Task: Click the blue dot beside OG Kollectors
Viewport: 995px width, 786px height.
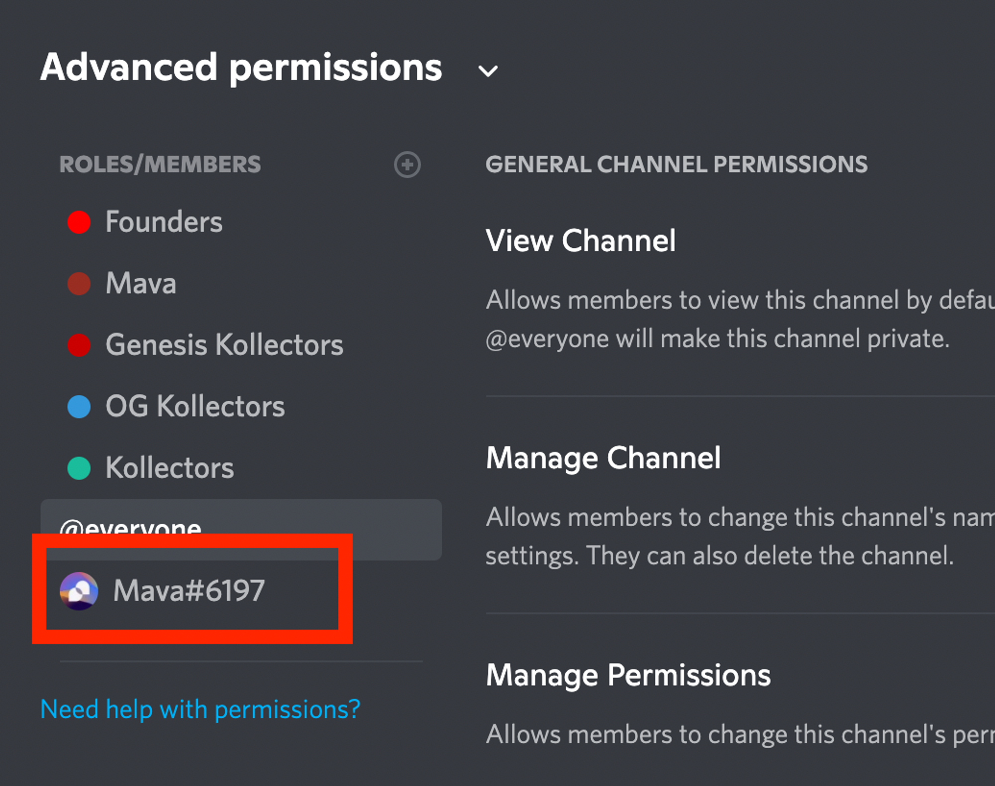Action: [79, 407]
